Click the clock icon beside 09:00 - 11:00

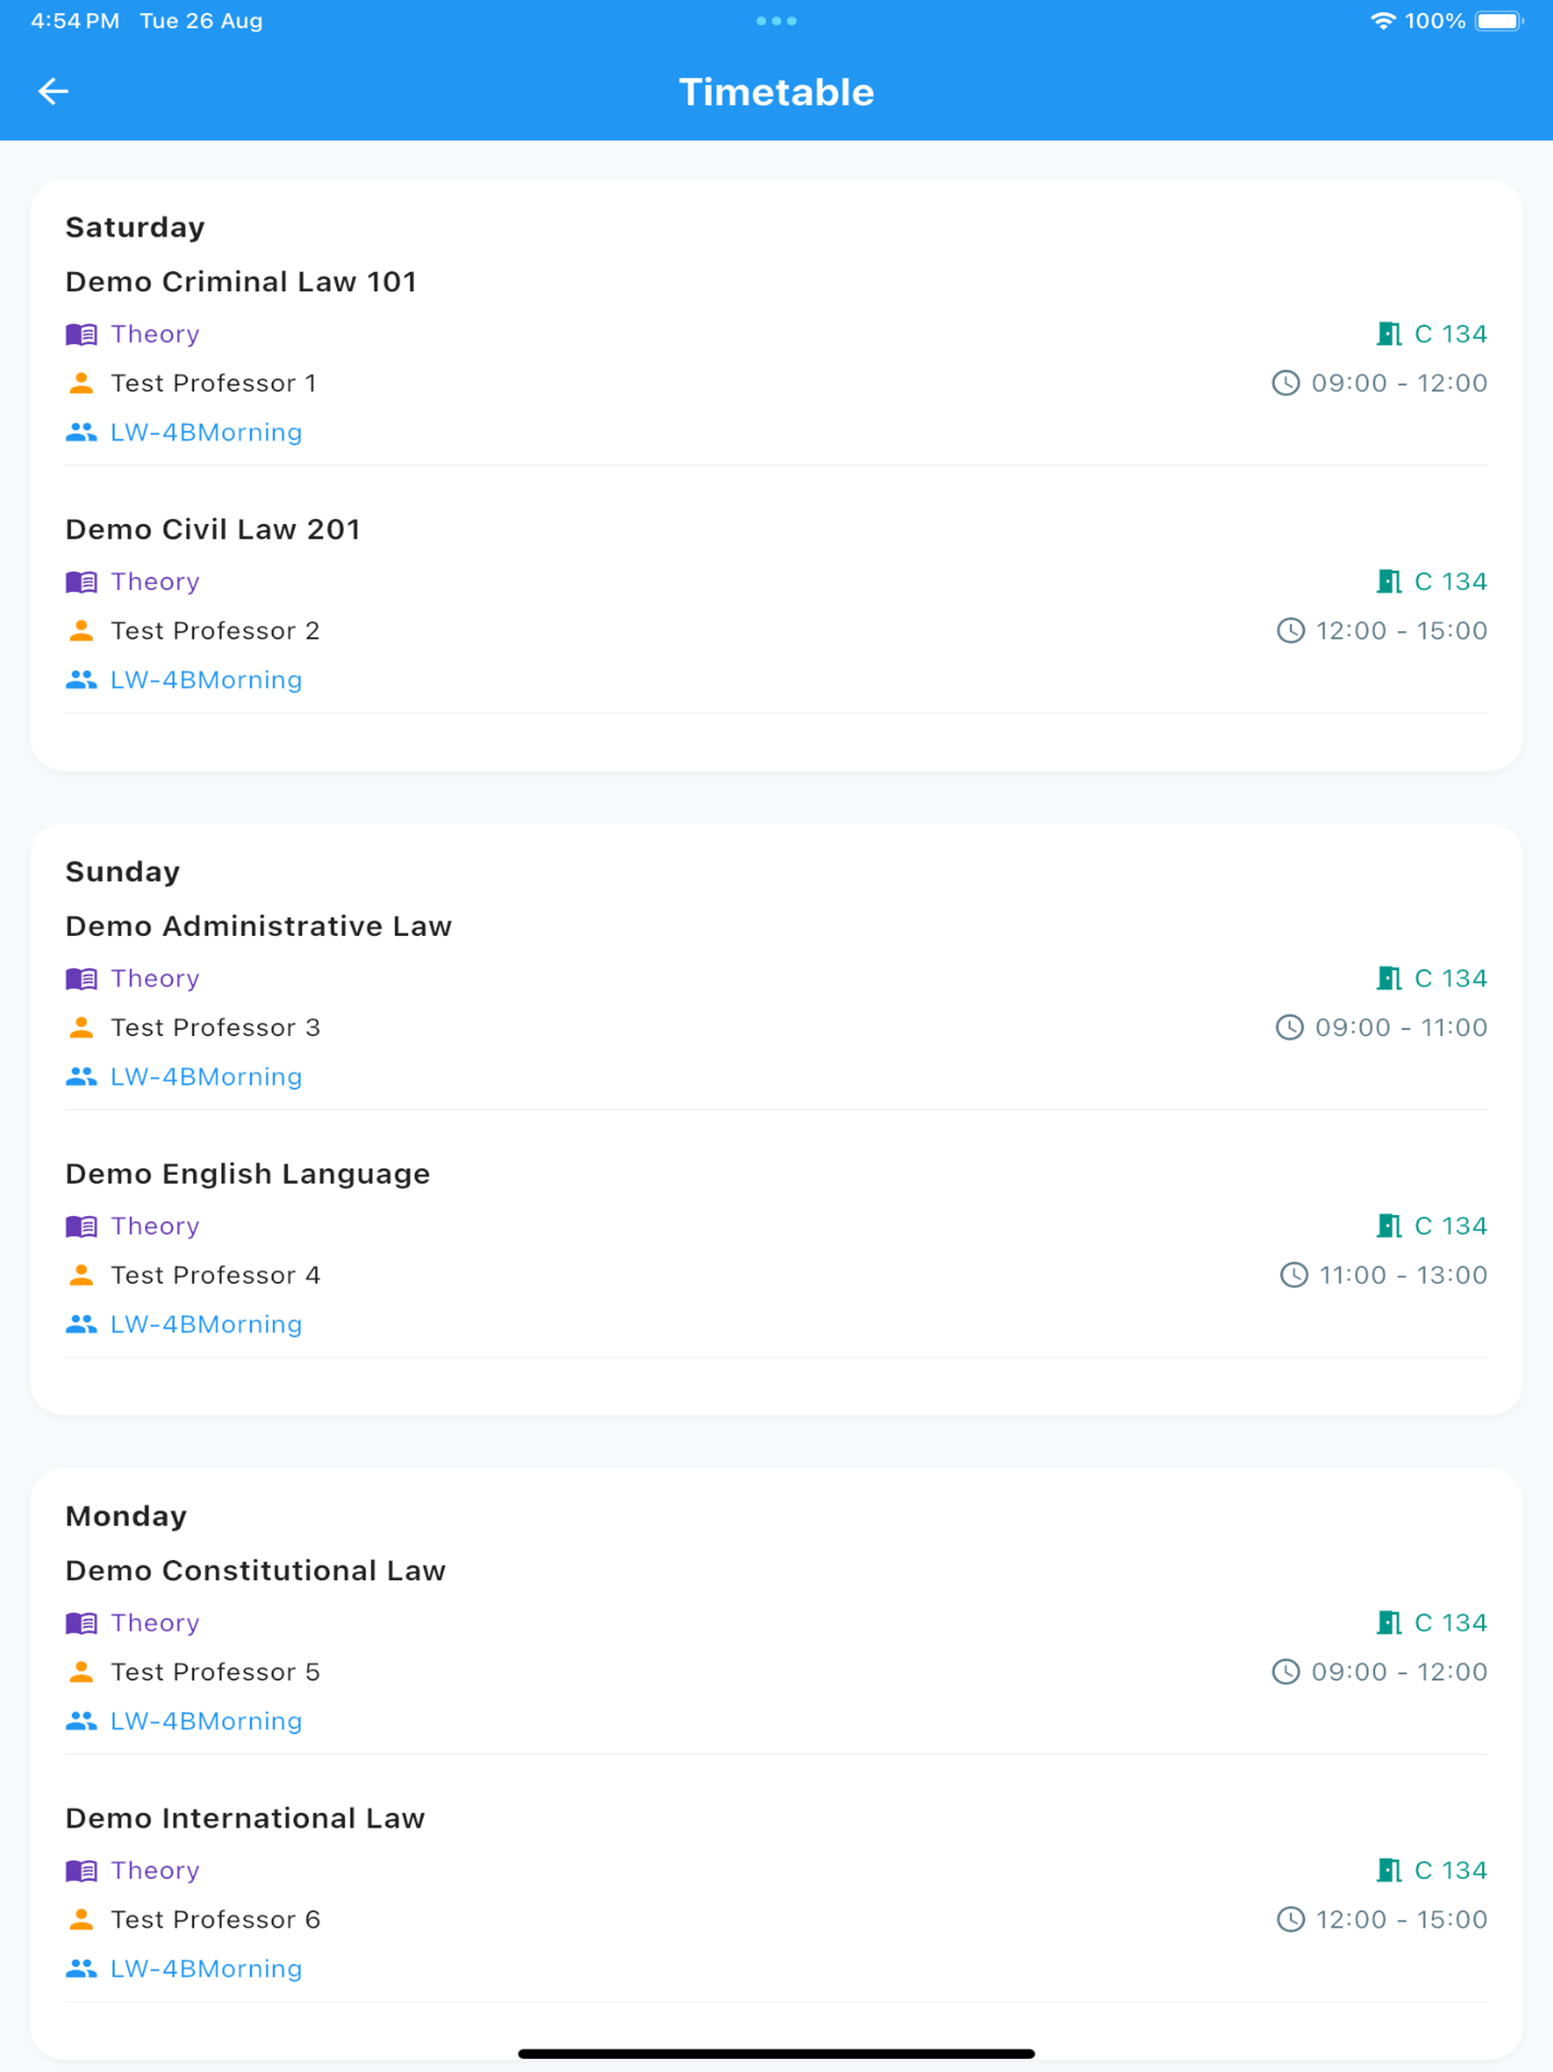(1290, 1028)
